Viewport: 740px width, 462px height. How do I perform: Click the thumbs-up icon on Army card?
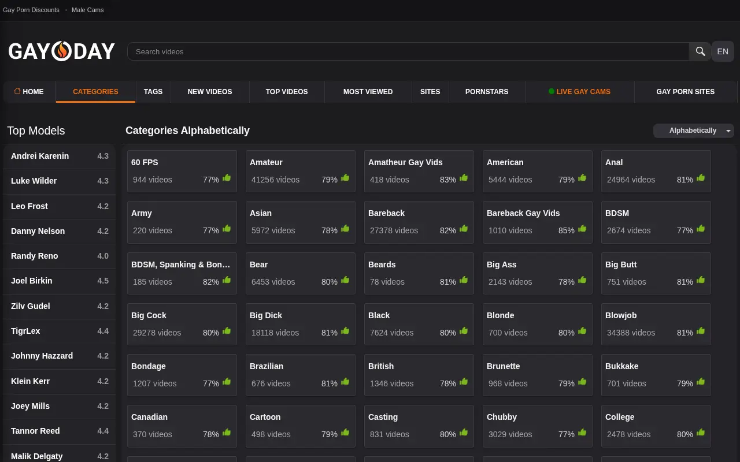(227, 229)
